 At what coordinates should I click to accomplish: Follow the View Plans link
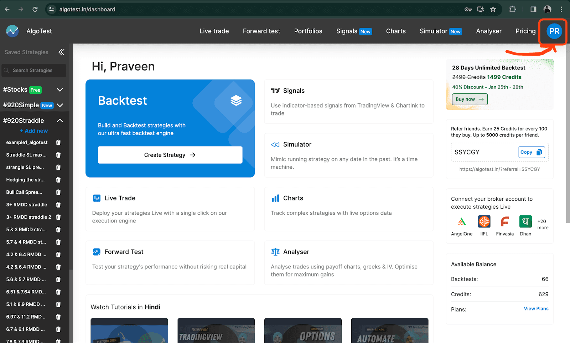(x=536, y=309)
